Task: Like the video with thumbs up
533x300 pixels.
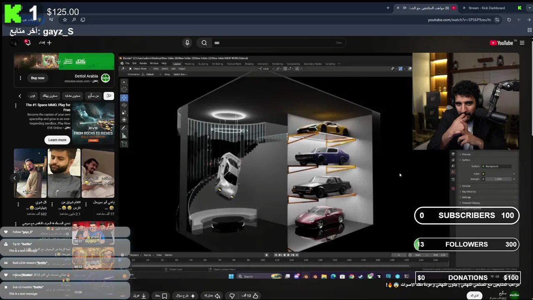Action: [x=250, y=295]
